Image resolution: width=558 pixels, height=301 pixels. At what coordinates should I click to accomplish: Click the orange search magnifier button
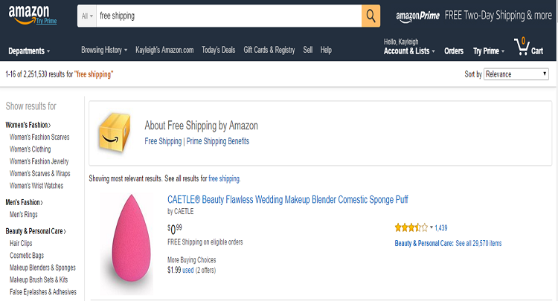click(x=371, y=16)
